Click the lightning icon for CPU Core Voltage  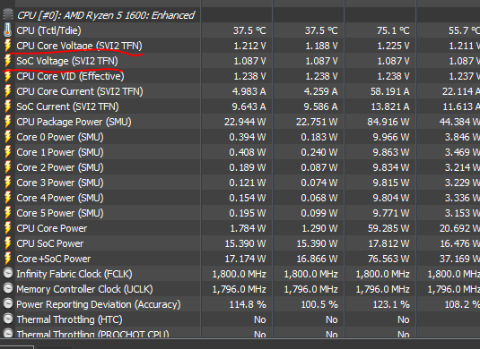pos(8,45)
